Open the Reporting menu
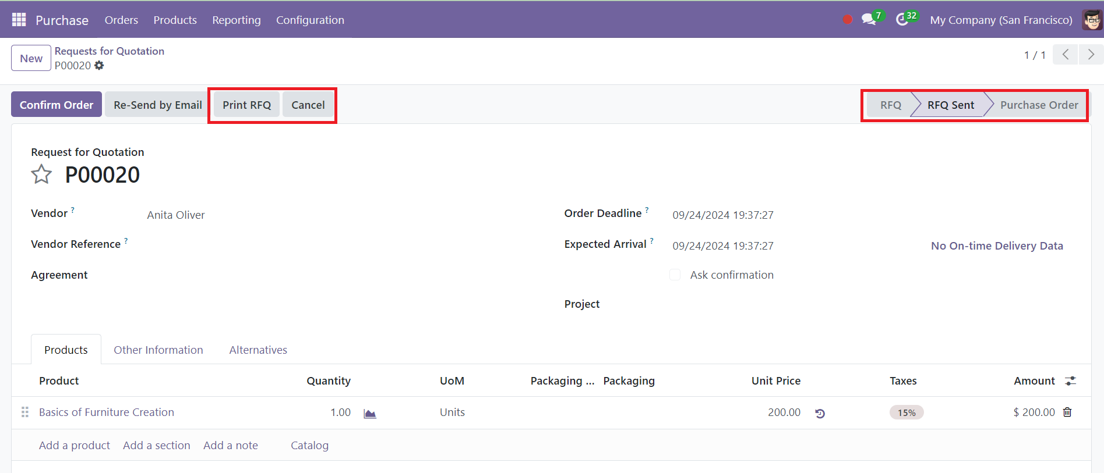1104x473 pixels. click(237, 20)
